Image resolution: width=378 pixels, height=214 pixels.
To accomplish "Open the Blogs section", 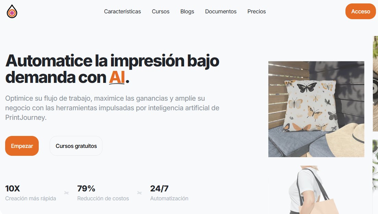I will [187, 12].
